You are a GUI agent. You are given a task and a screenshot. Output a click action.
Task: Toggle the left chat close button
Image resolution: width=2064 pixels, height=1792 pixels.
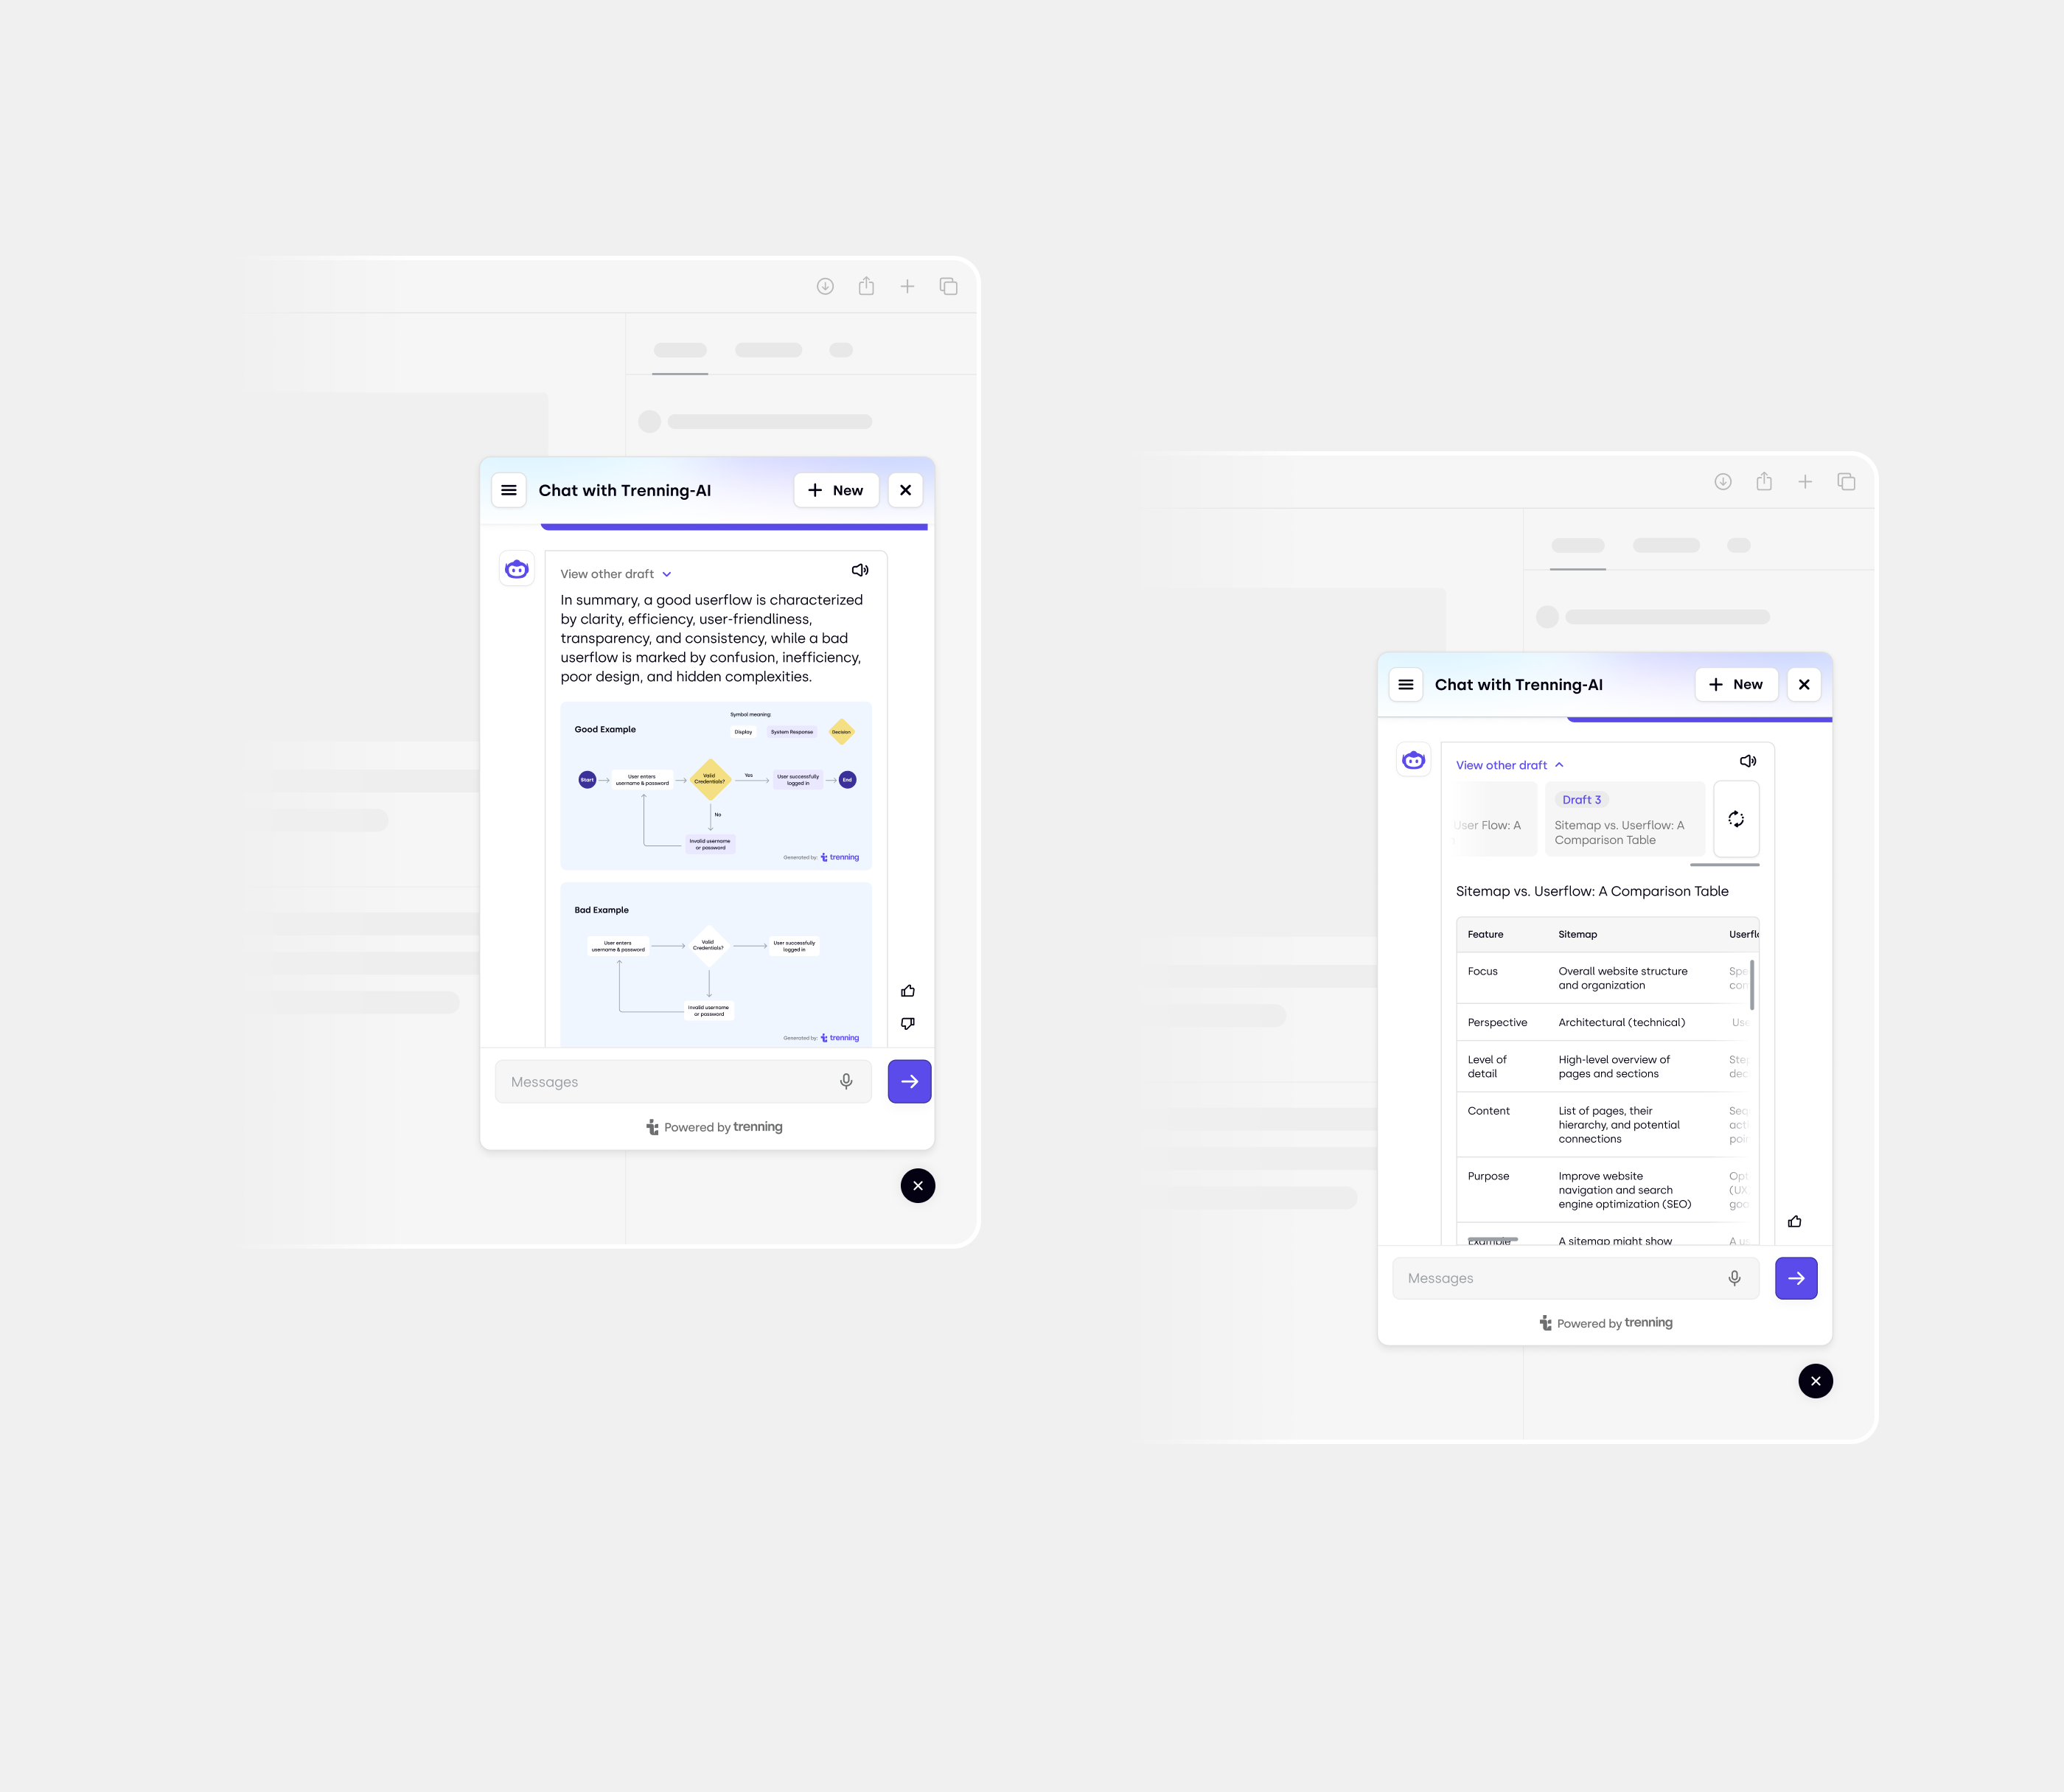point(907,489)
